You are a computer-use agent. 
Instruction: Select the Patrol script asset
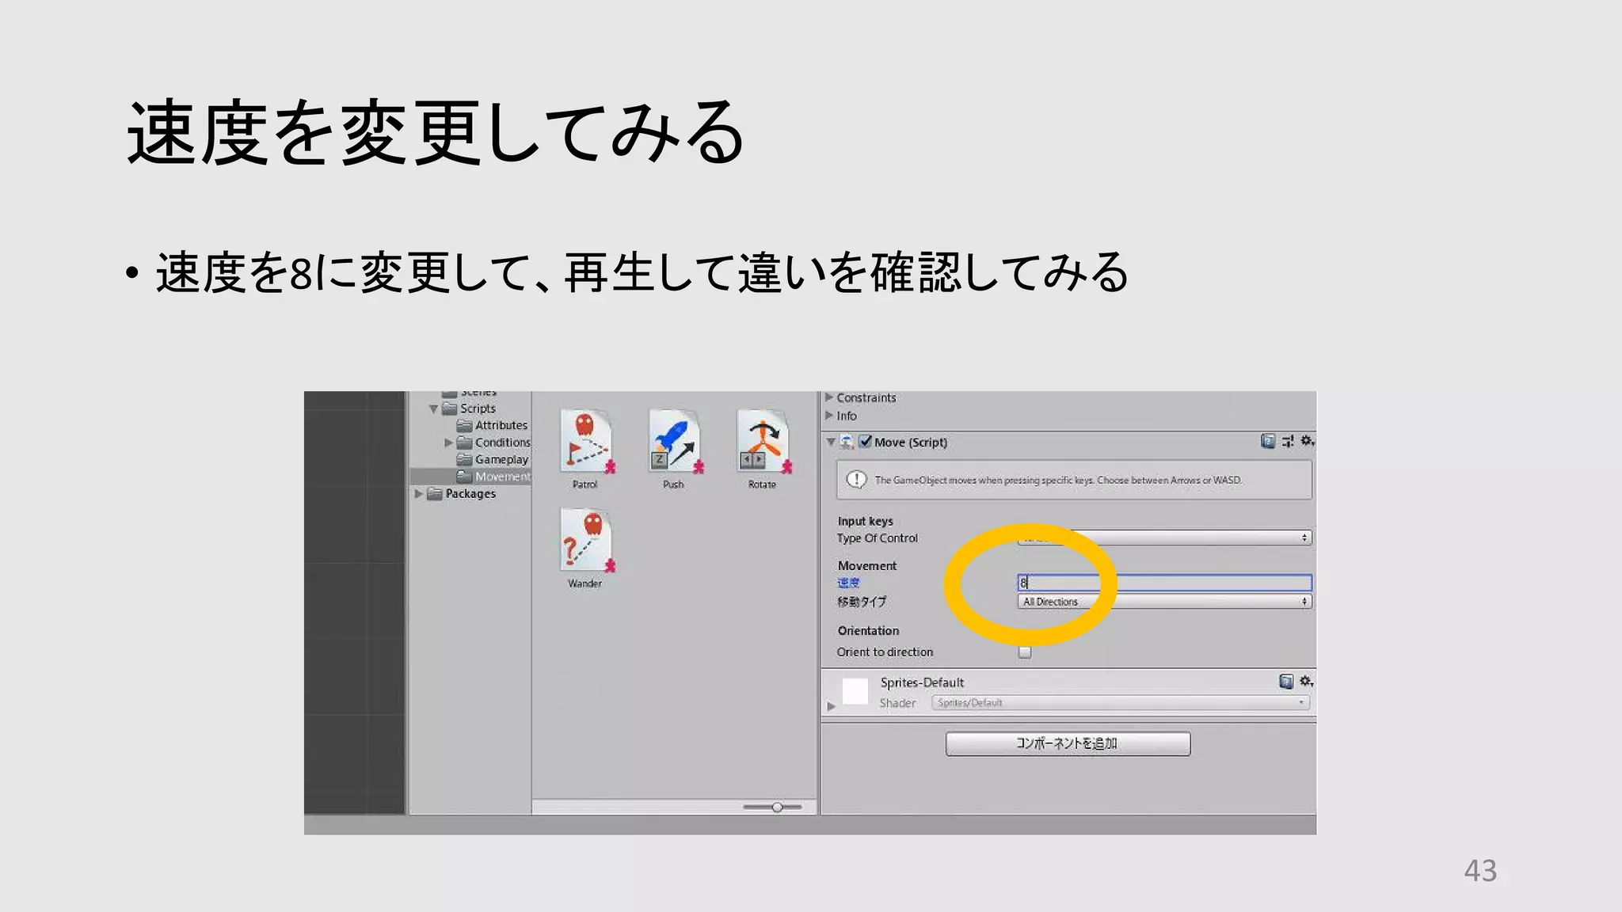(584, 442)
